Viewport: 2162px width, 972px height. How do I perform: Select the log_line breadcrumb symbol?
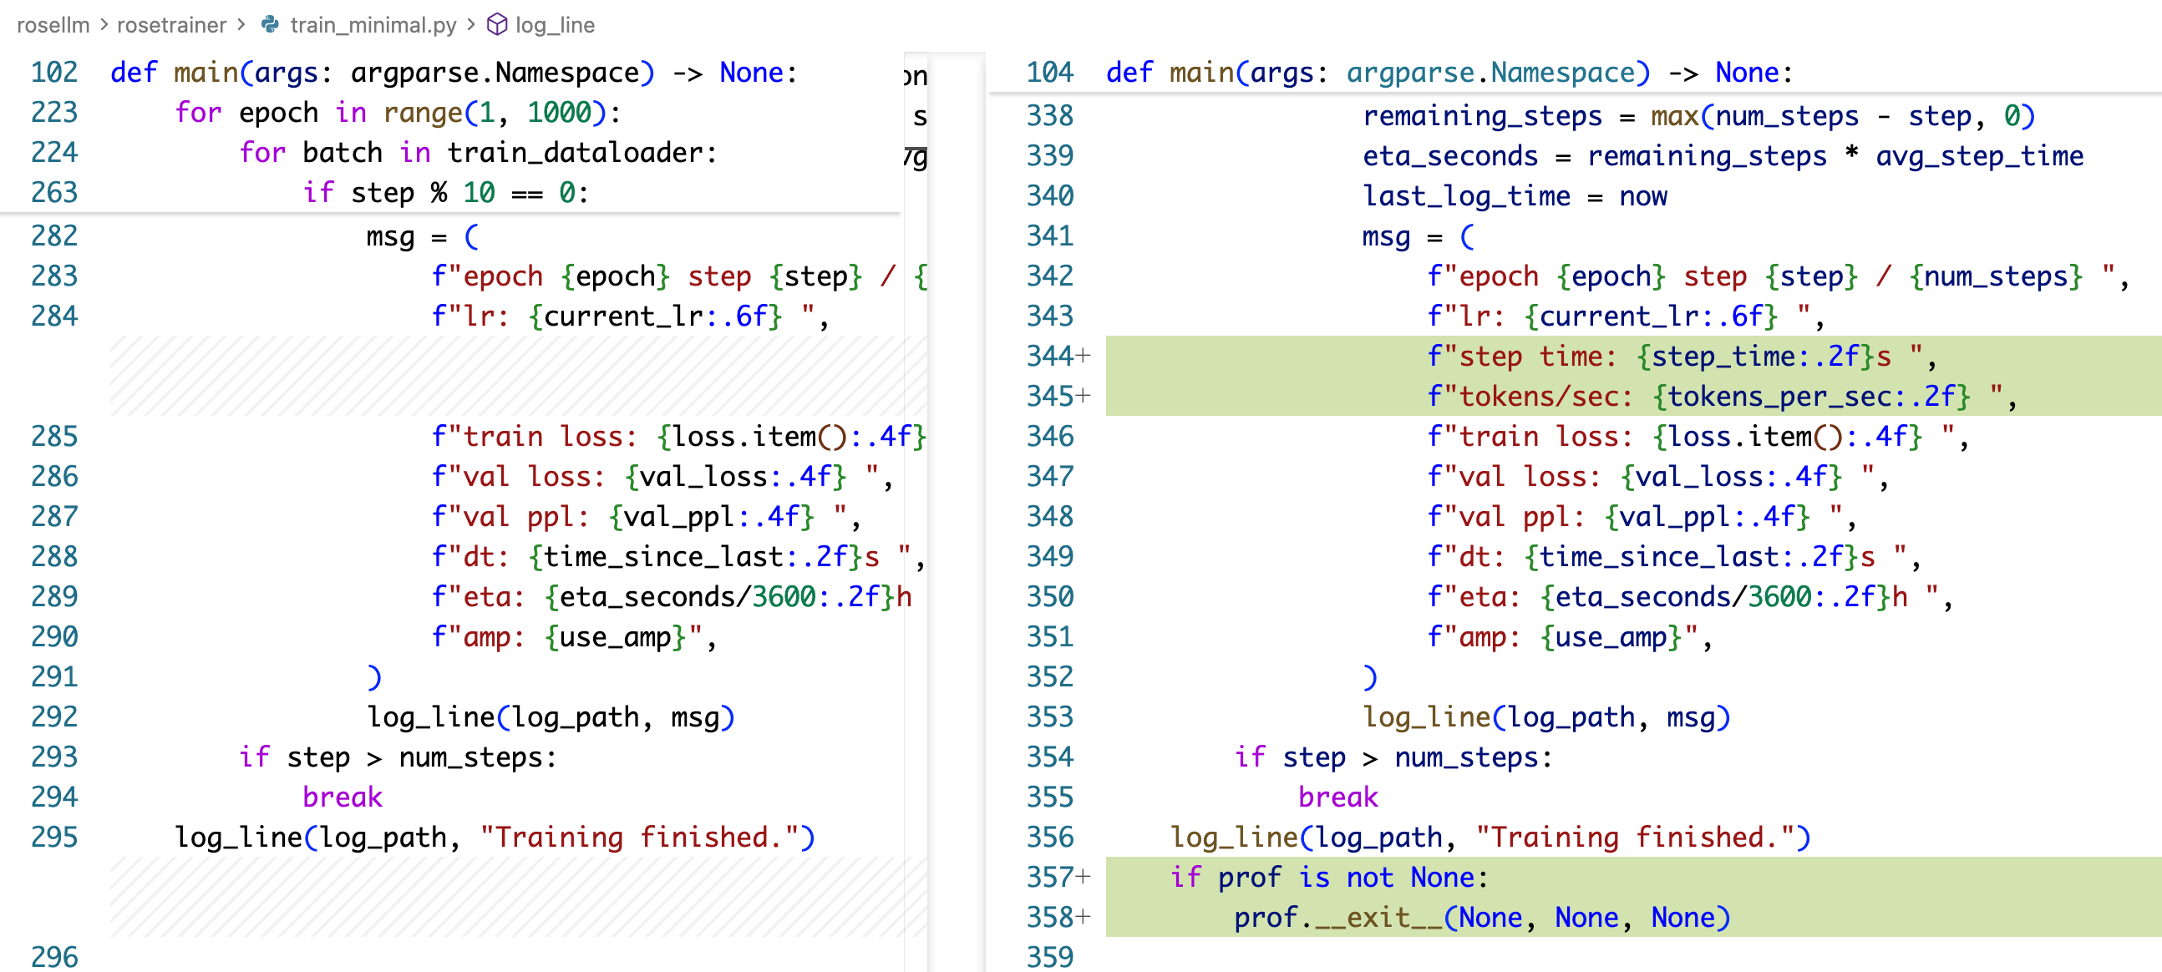(x=555, y=25)
